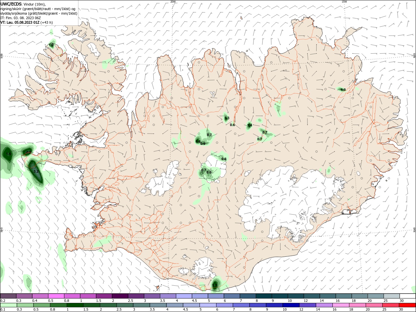Click the upper legend label 12
416x312 pixels.
tap(306, 301)
